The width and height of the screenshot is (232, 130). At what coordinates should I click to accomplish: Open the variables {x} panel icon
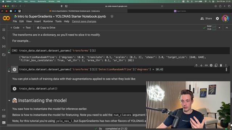coord(4,46)
